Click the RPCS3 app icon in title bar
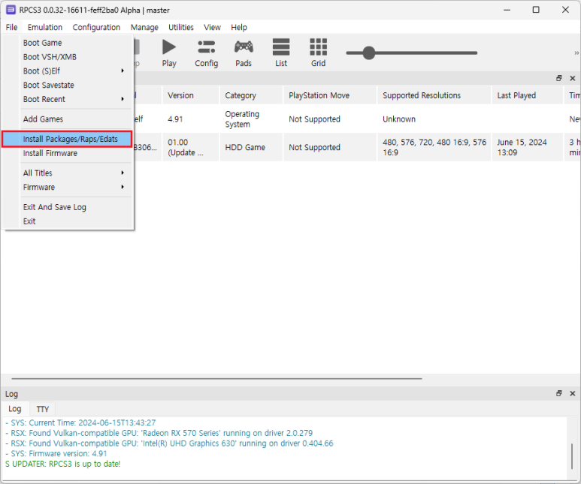581x484 pixels. coord(11,10)
